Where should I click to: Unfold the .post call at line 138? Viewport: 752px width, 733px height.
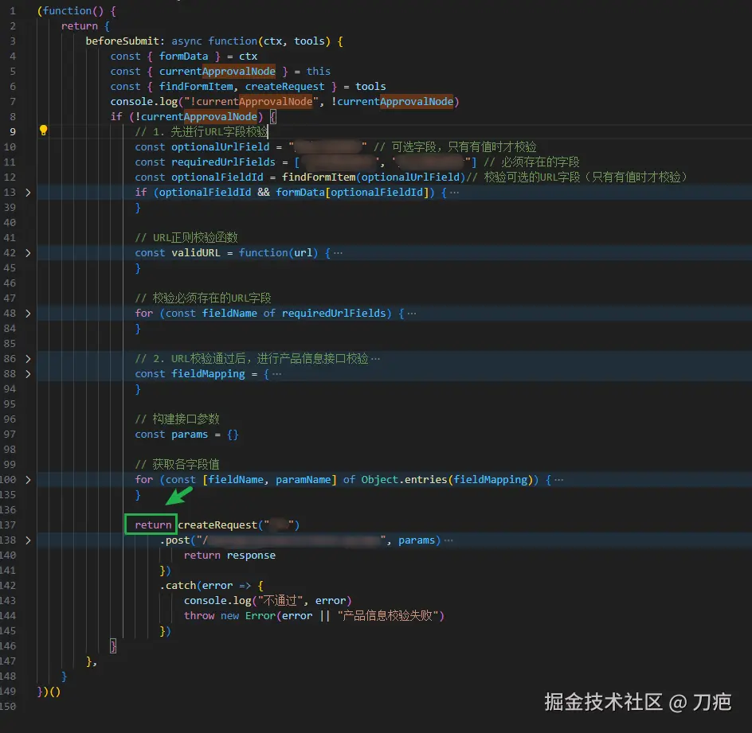point(29,540)
